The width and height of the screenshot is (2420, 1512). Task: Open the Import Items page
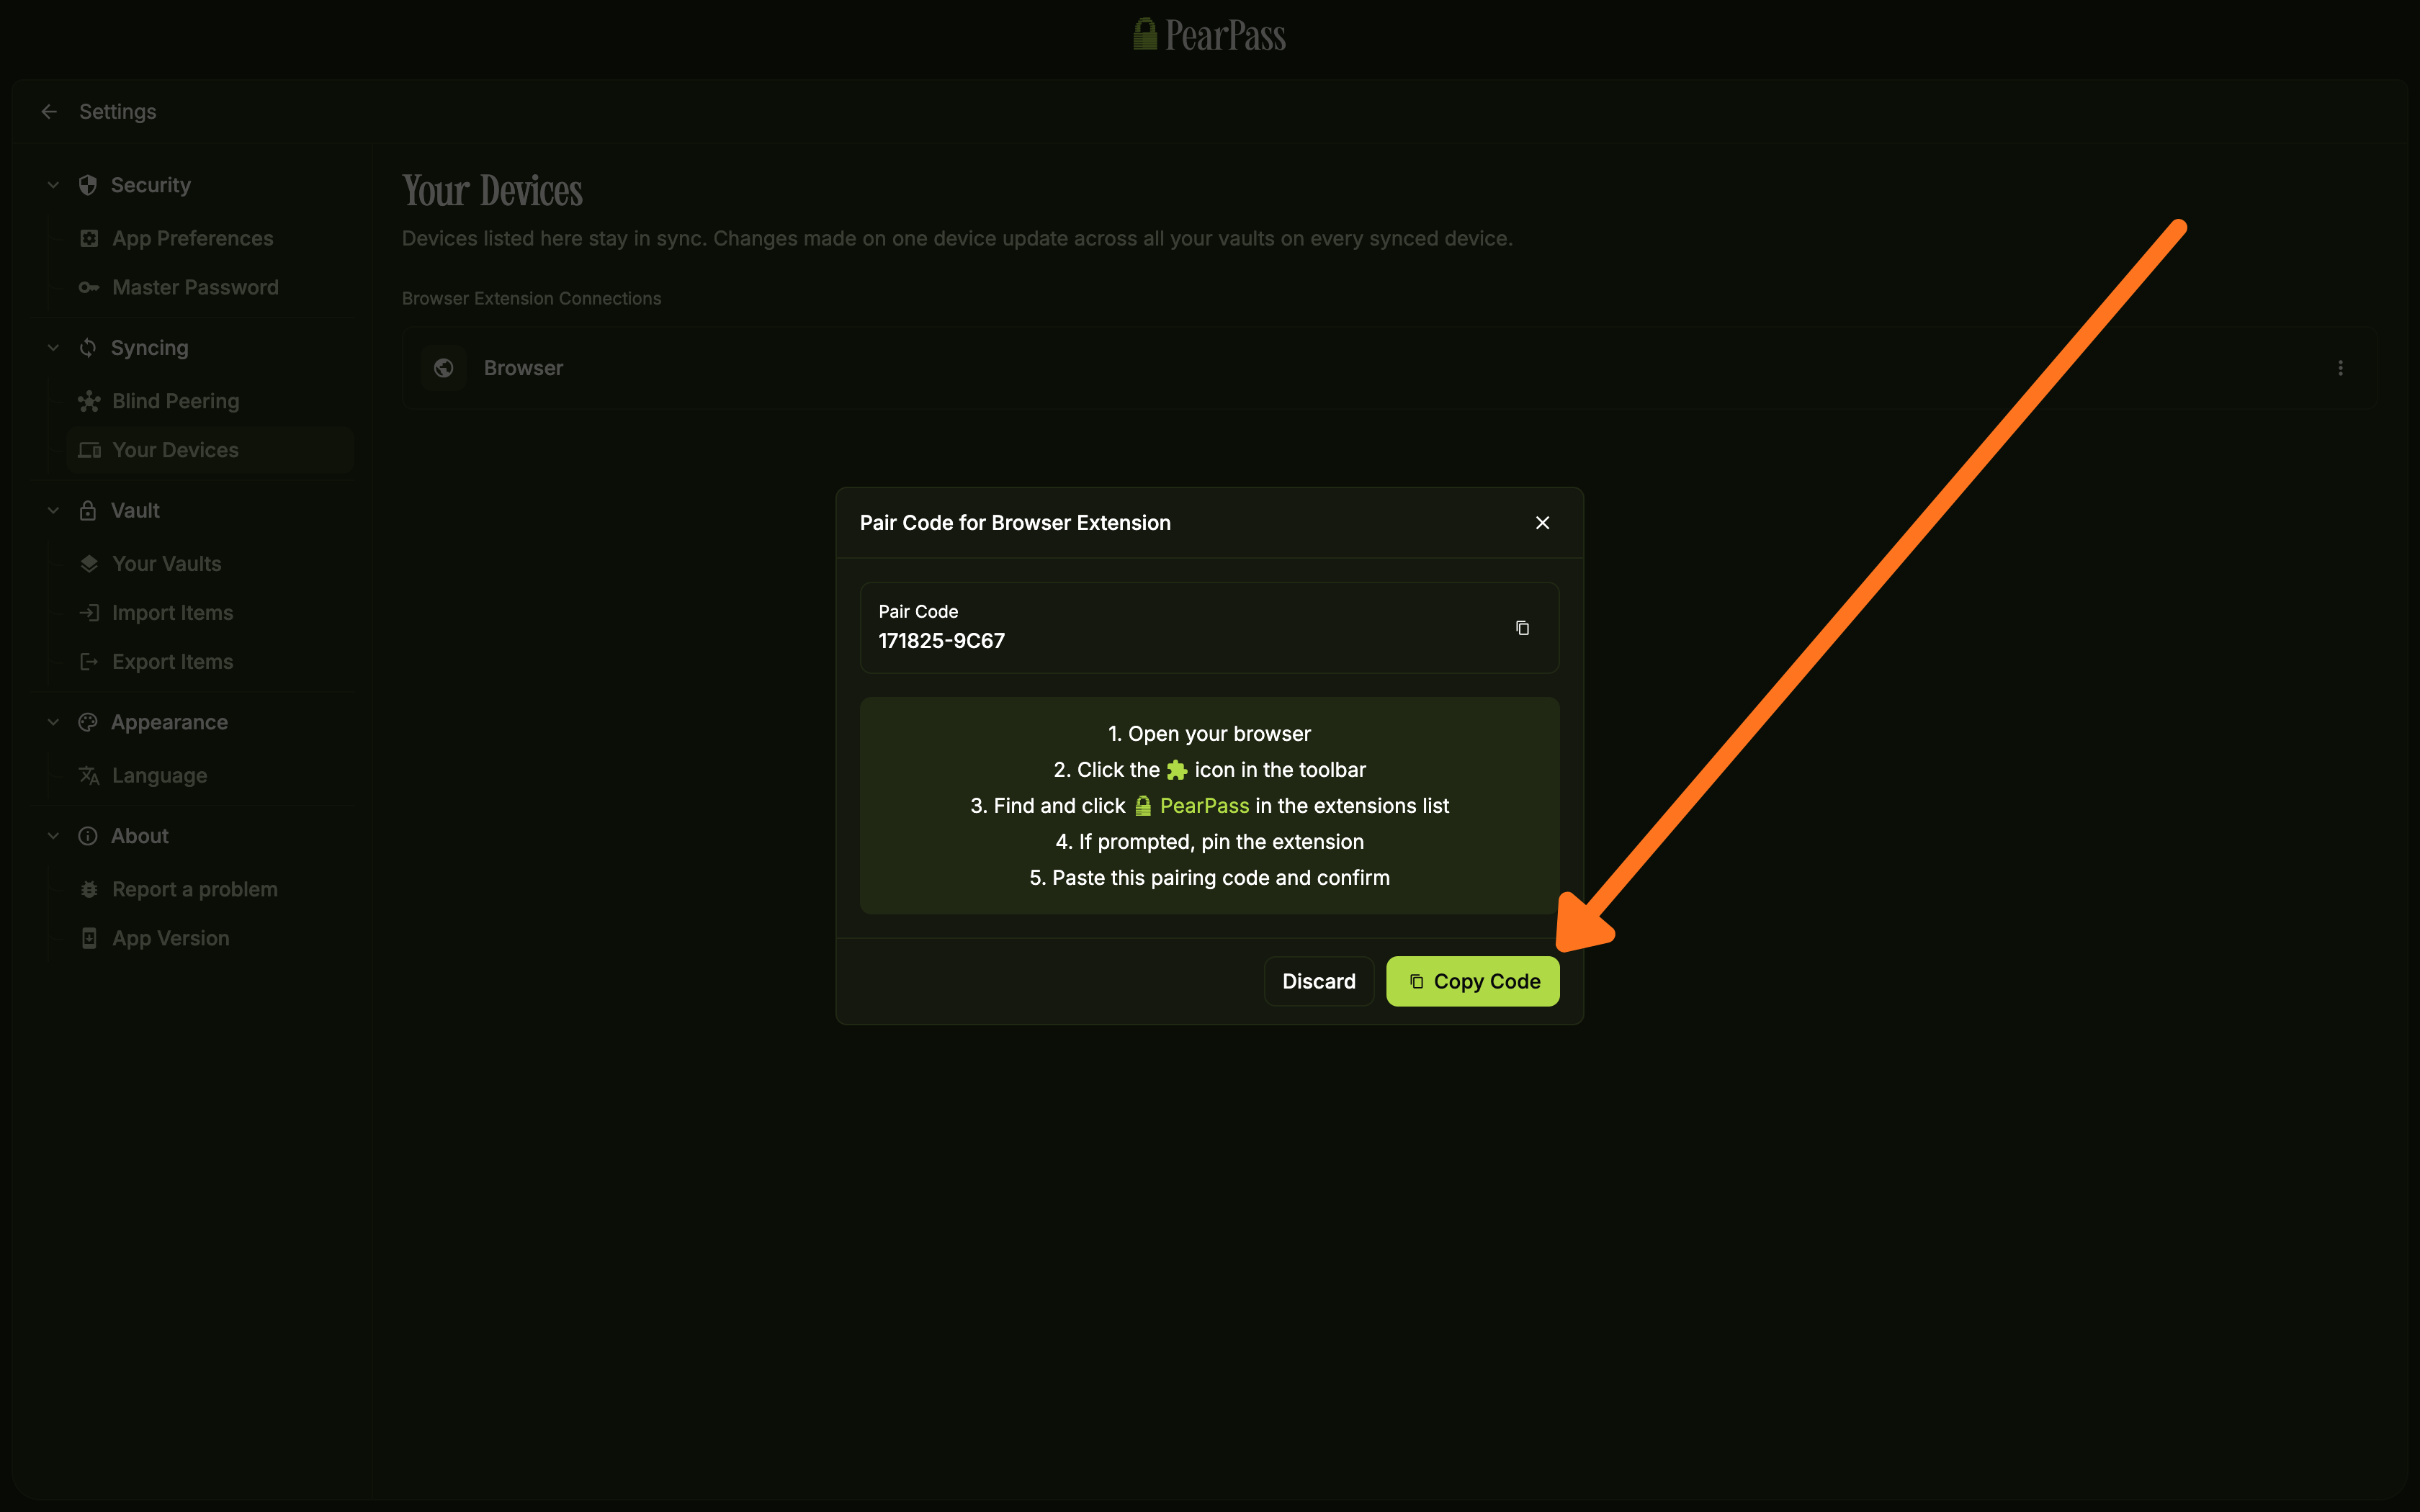coord(210,613)
